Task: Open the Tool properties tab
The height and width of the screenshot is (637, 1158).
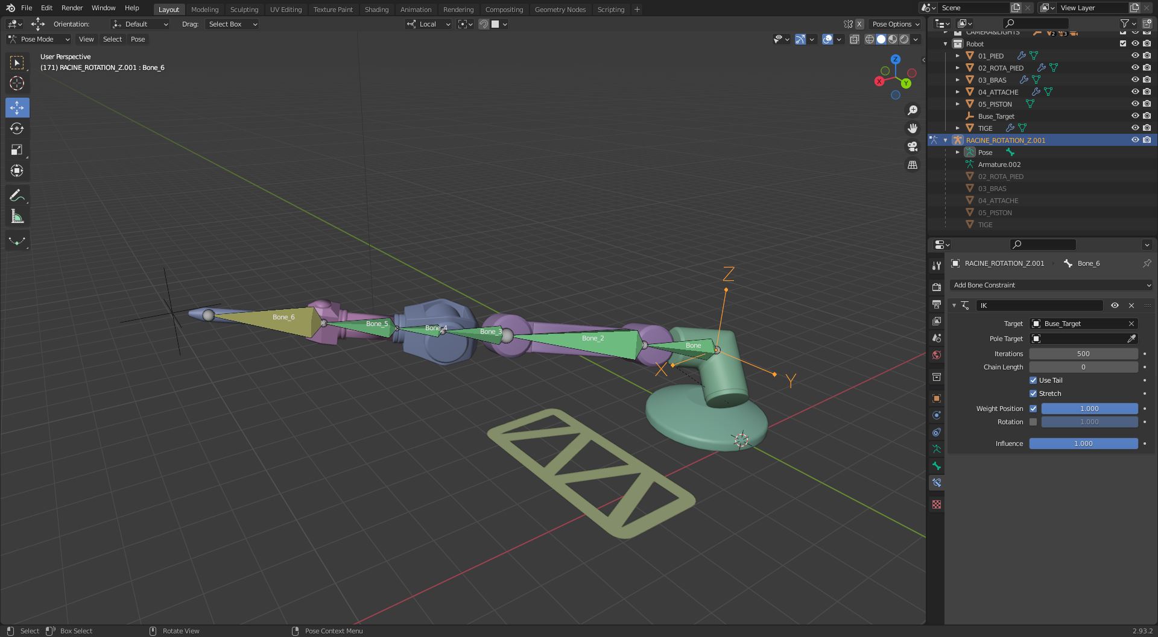Action: click(936, 266)
